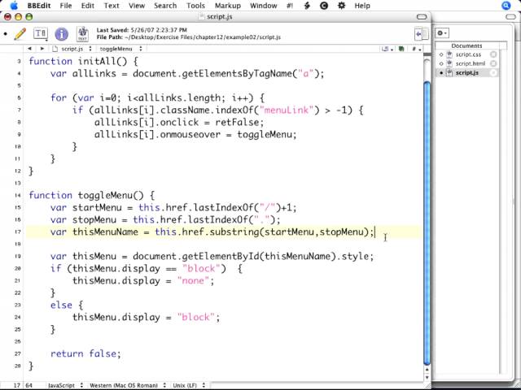Viewport: 521px width, 390px height.
Task: Click the green counterpart icon in navigation bar
Action: point(401,49)
